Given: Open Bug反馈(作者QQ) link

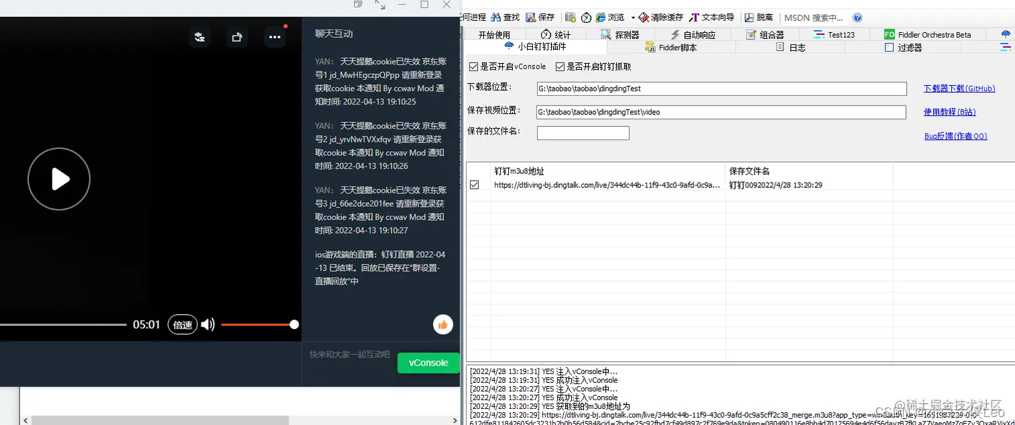Looking at the screenshot, I should click(x=956, y=136).
